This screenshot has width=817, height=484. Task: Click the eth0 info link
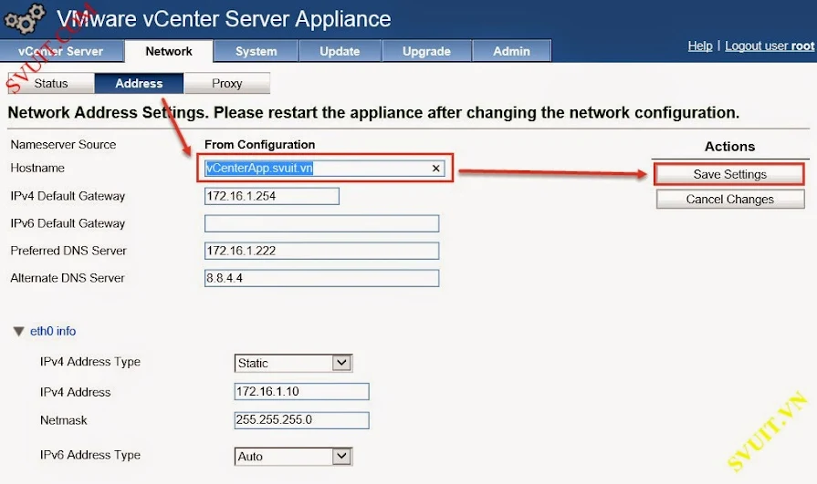point(53,332)
